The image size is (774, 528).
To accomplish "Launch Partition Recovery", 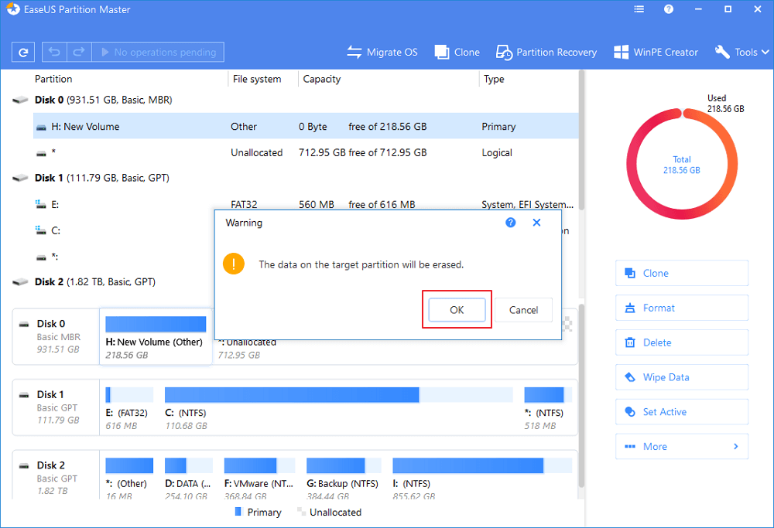I will [546, 53].
